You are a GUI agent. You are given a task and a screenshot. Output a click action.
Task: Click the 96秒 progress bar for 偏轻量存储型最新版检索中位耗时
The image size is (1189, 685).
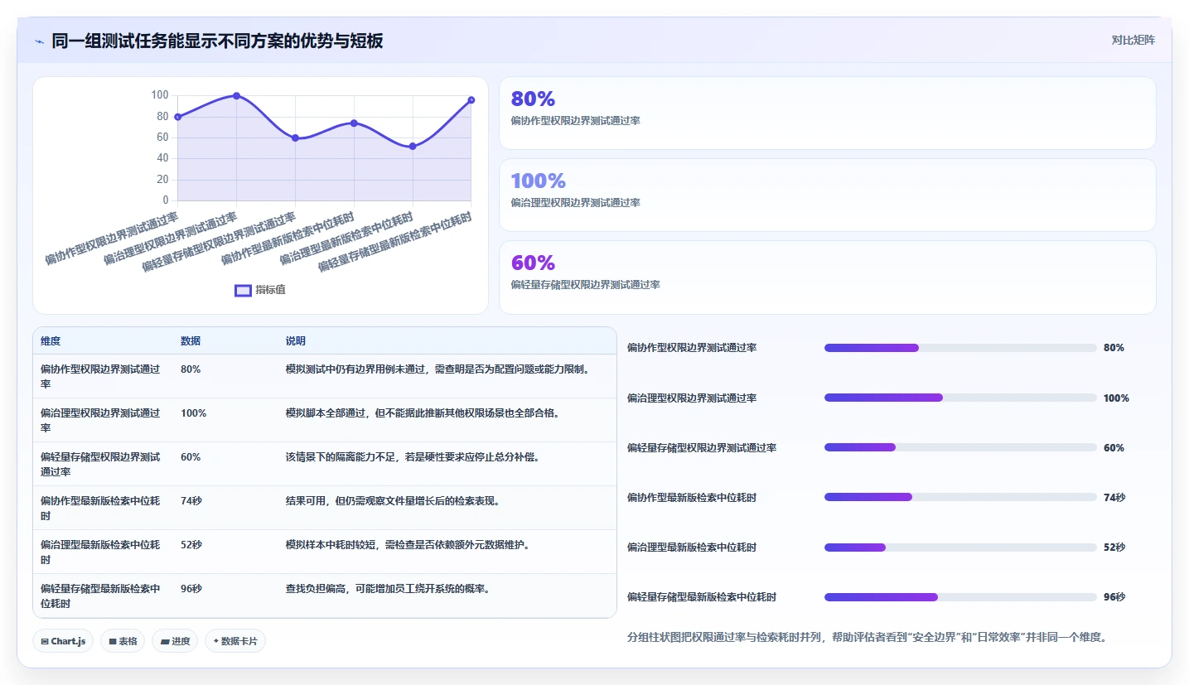point(960,596)
